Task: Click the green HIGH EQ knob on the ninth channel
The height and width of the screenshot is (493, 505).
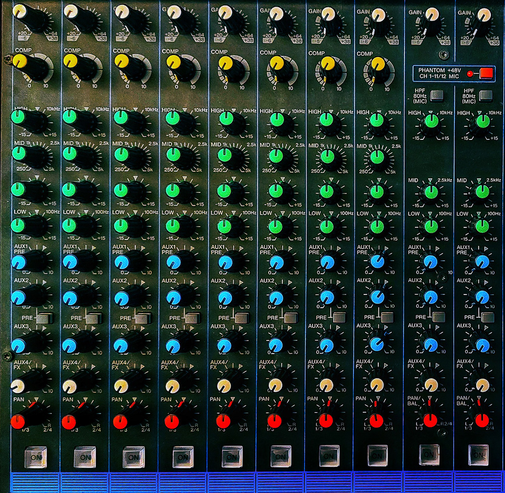Action: [431, 121]
